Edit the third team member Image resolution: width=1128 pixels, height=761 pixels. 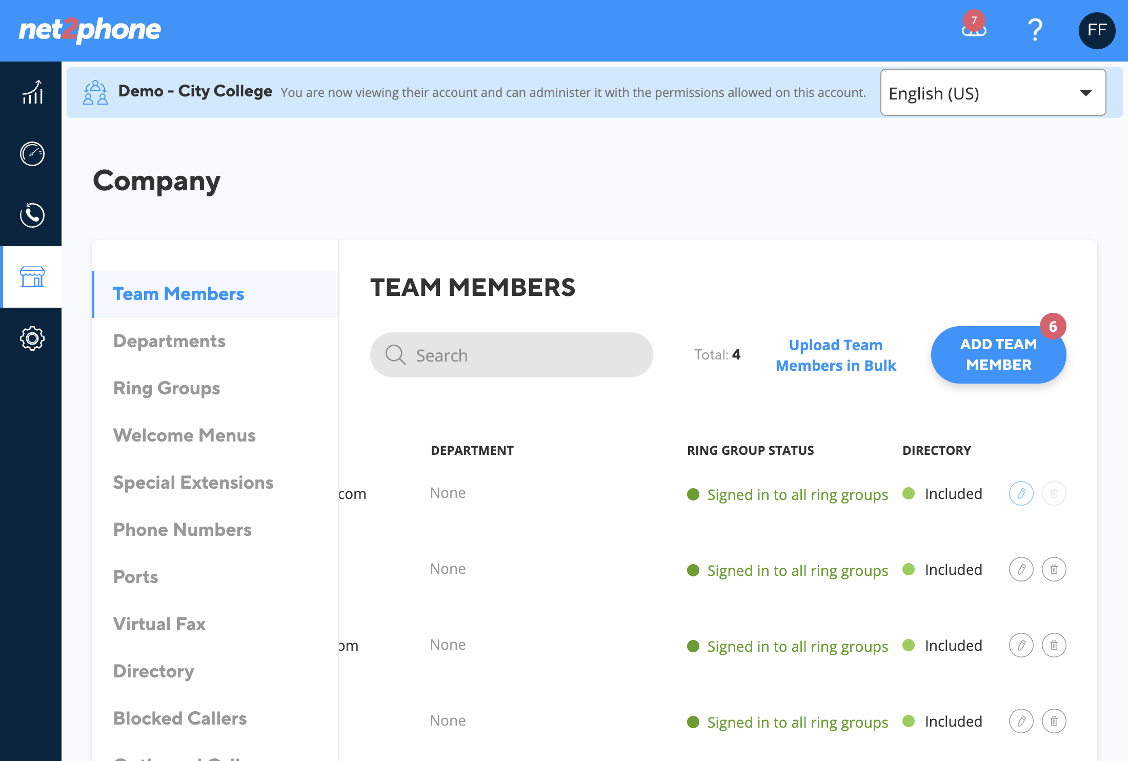[x=1021, y=645]
